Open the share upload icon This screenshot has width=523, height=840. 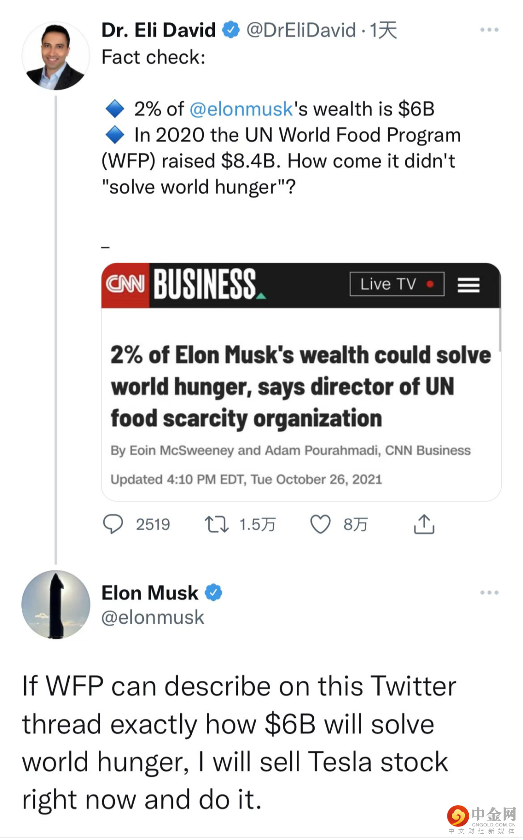click(424, 524)
